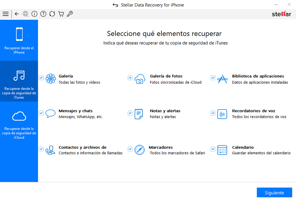Click the contacts phone icon

[50, 150]
